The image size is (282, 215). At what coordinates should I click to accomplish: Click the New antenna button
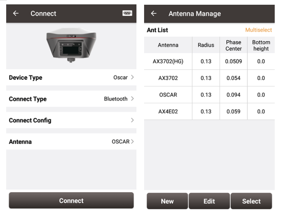pyautogui.click(x=167, y=201)
